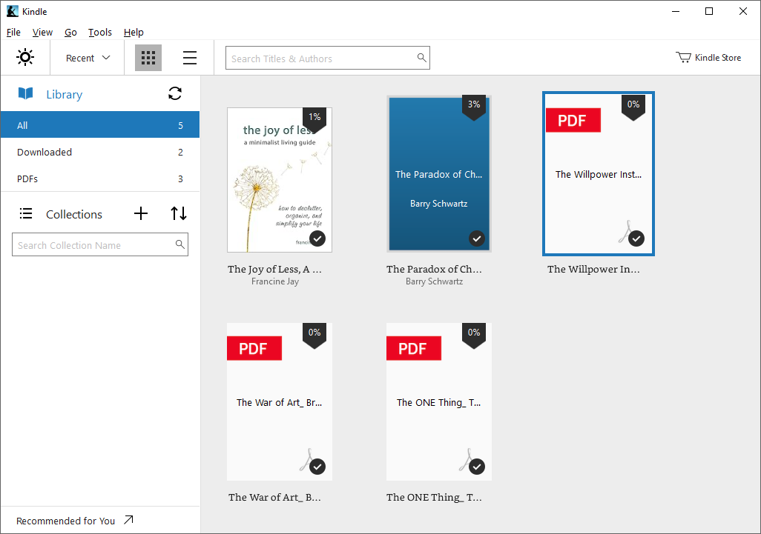Switch to list view layout
761x534 pixels.
(x=189, y=57)
